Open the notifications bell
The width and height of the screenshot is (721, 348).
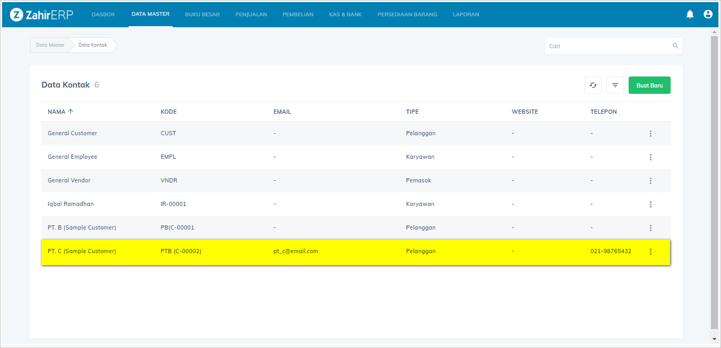[690, 15]
